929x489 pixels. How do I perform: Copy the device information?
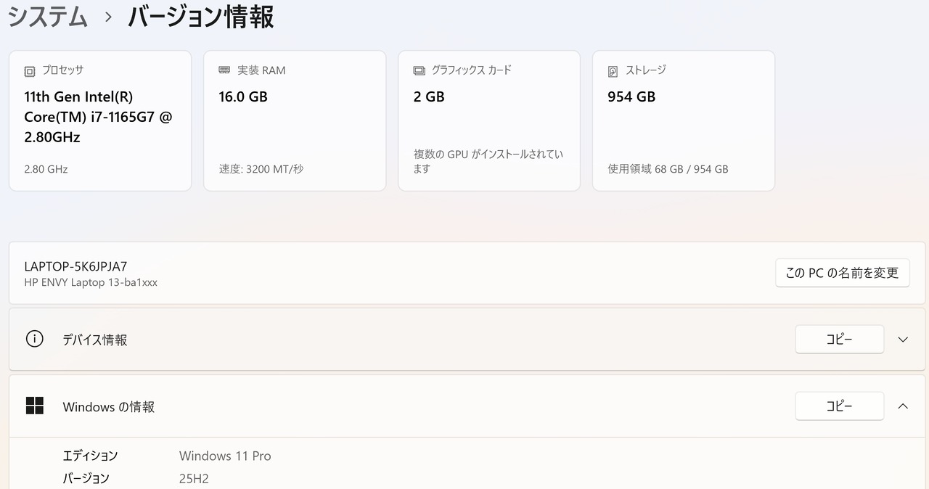[x=840, y=340]
